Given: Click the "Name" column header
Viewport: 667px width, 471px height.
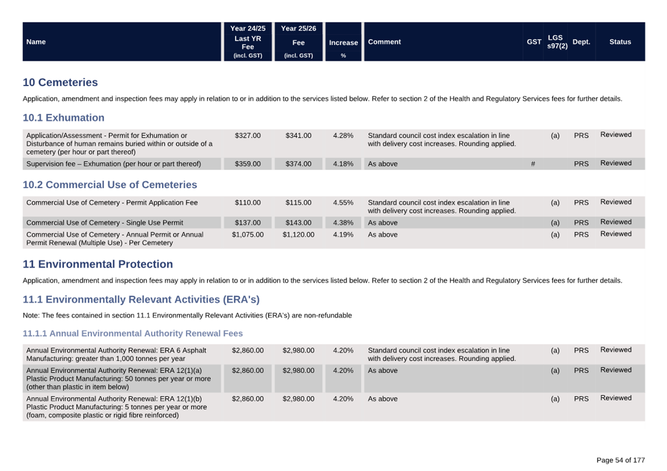Looking at the screenshot, I should pyautogui.click(x=36, y=42).
